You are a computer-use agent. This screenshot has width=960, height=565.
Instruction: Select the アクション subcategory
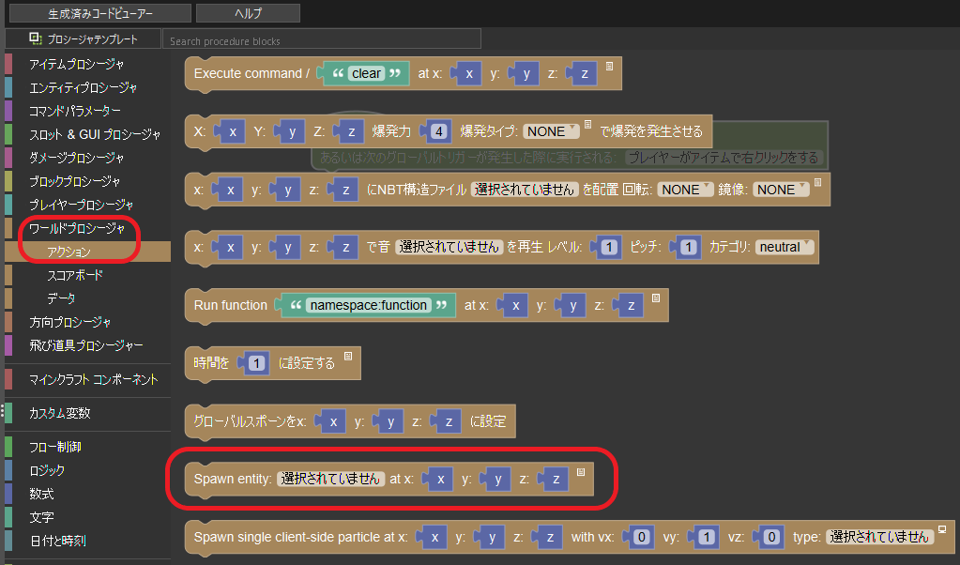69,252
